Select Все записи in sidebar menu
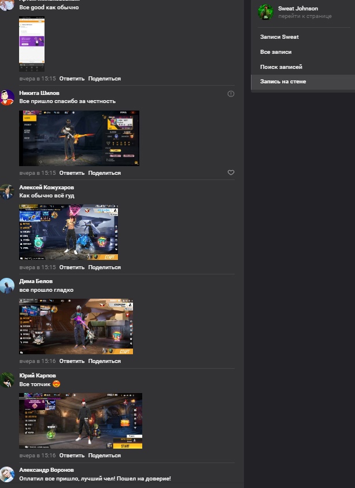 pyautogui.click(x=276, y=52)
